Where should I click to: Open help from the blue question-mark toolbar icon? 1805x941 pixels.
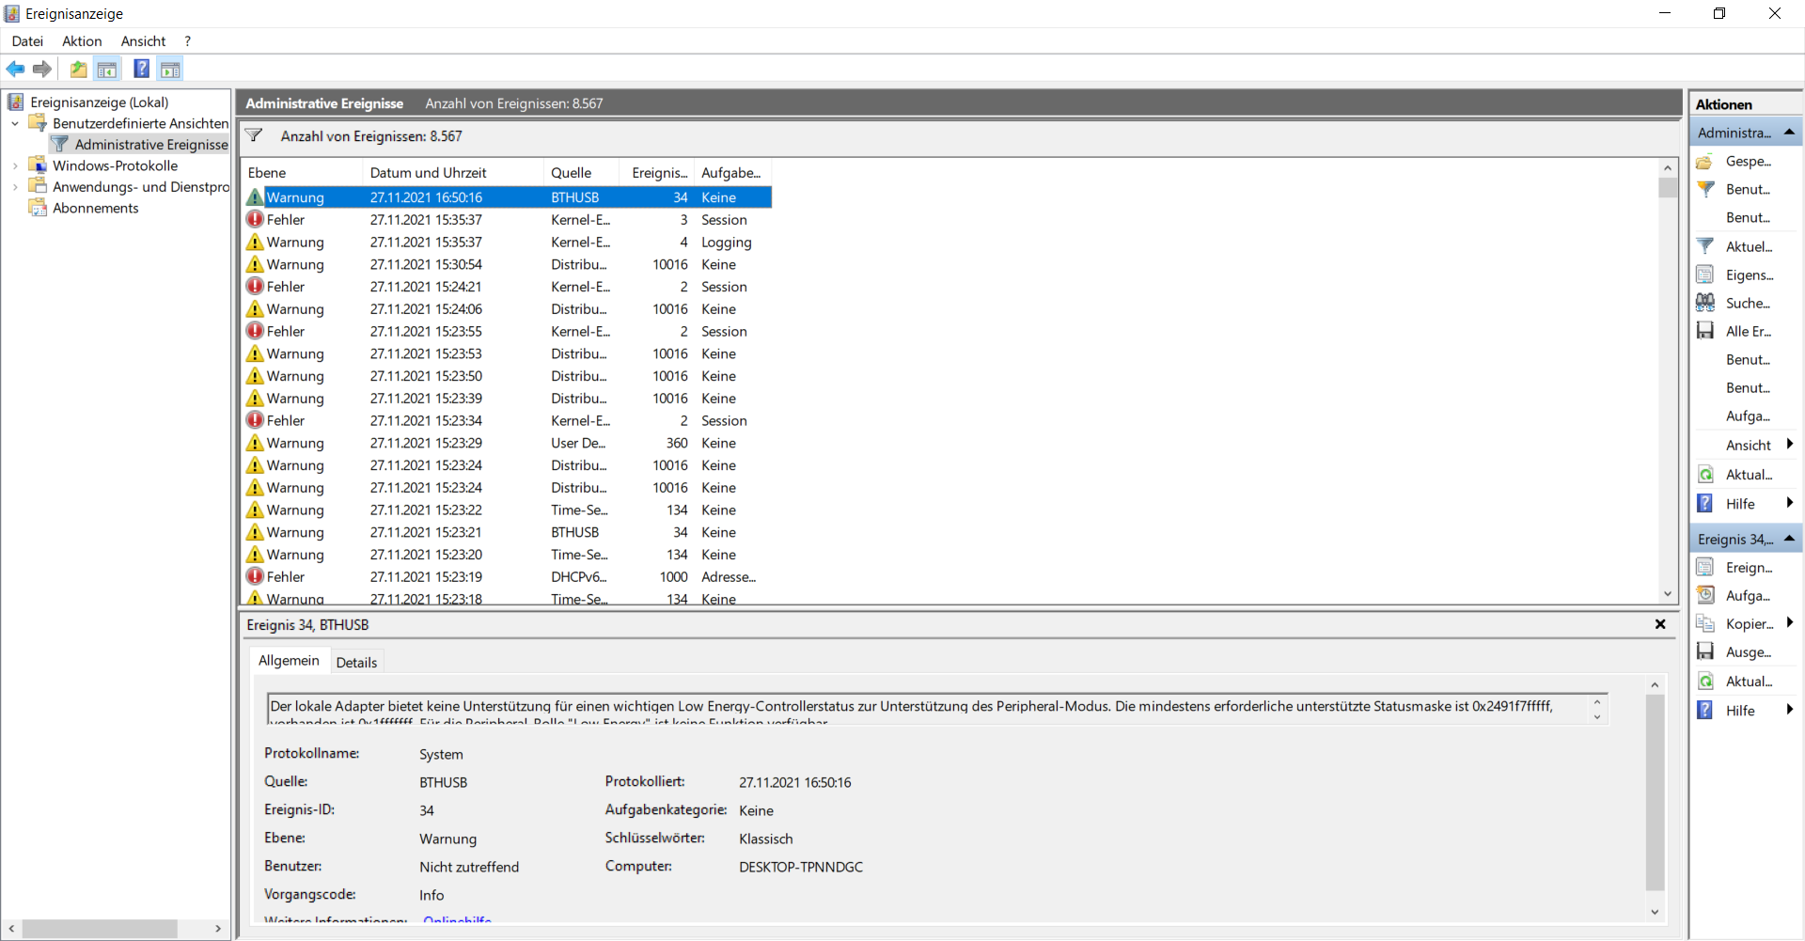coord(141,69)
